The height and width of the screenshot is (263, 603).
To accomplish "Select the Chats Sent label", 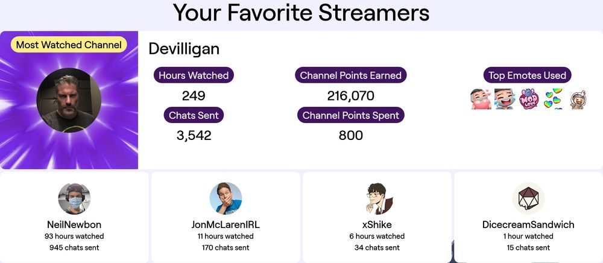I will [x=194, y=115].
